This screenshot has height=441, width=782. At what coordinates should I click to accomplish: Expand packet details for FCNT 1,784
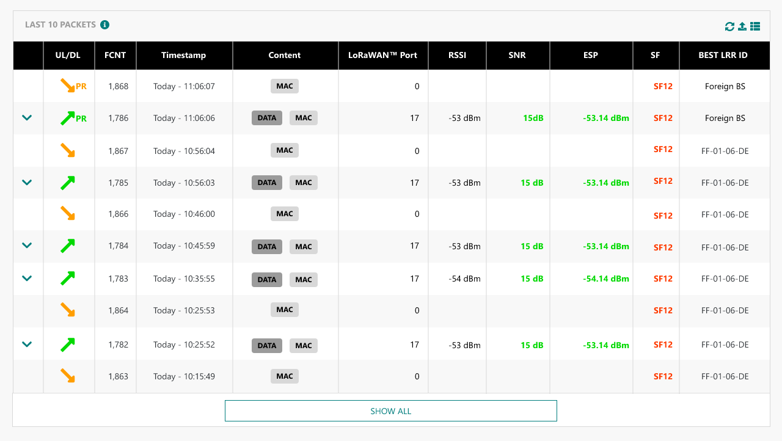(27, 246)
